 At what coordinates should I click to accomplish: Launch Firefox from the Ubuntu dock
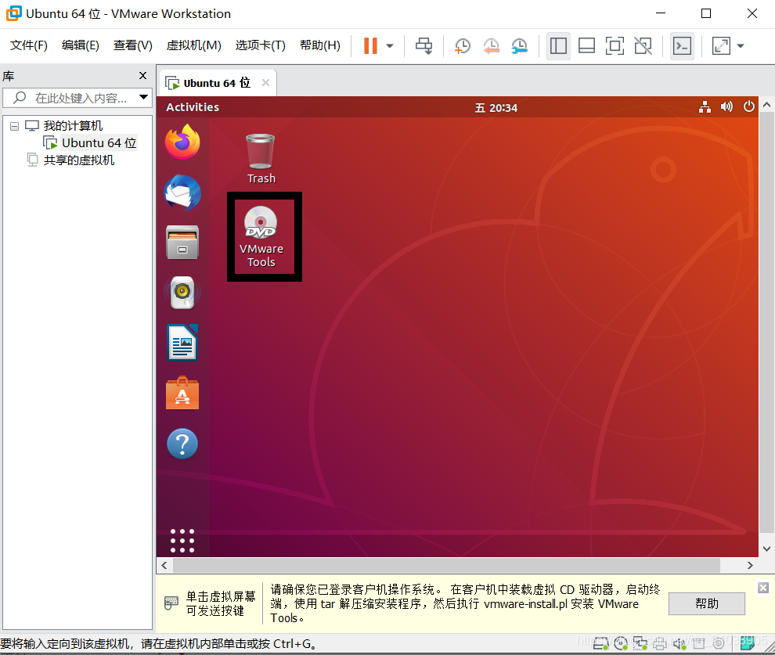(182, 142)
